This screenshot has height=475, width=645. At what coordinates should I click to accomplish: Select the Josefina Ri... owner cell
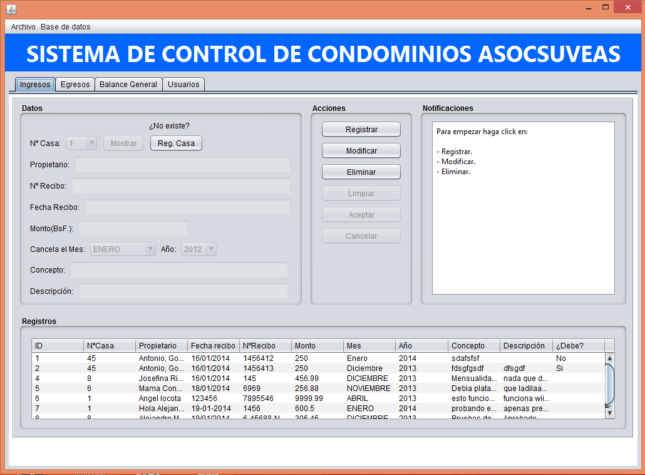162,378
